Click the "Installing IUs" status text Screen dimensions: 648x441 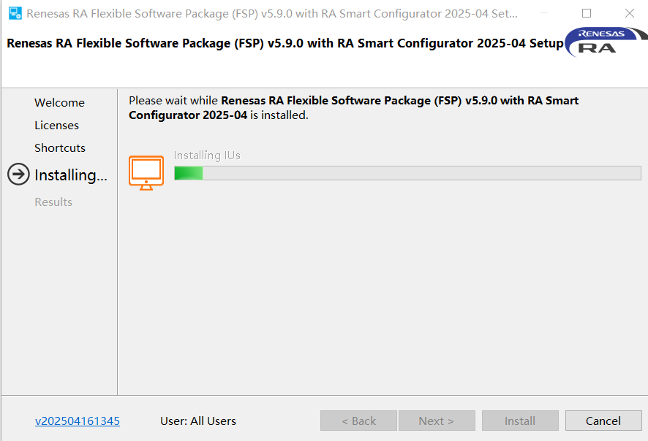pyautogui.click(x=207, y=156)
